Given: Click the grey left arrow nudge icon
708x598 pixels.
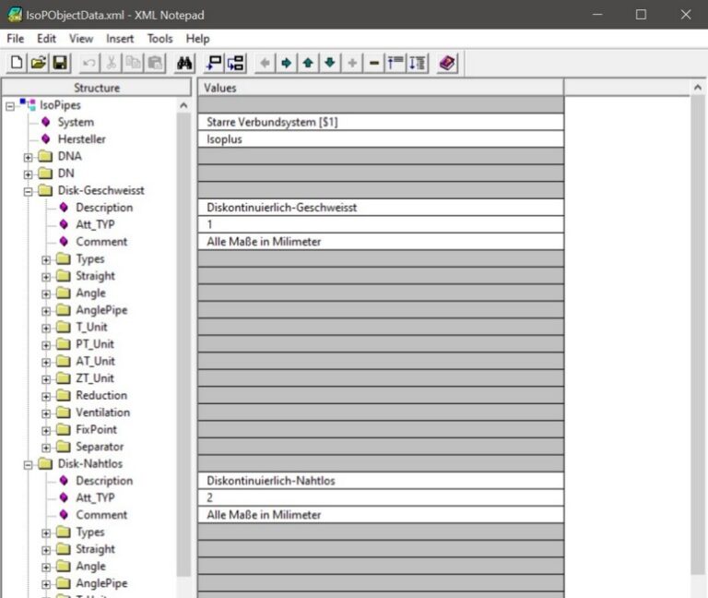Looking at the screenshot, I should pos(265,63).
